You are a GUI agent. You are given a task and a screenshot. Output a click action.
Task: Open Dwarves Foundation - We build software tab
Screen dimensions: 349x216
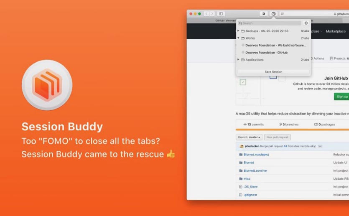pyautogui.click(x=276, y=45)
